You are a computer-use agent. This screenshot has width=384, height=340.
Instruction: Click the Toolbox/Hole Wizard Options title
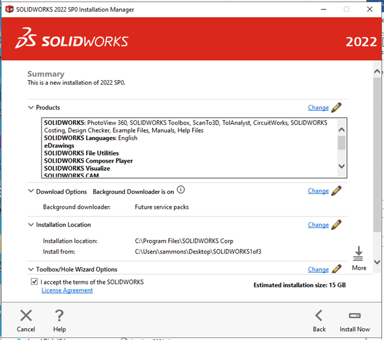point(77,269)
